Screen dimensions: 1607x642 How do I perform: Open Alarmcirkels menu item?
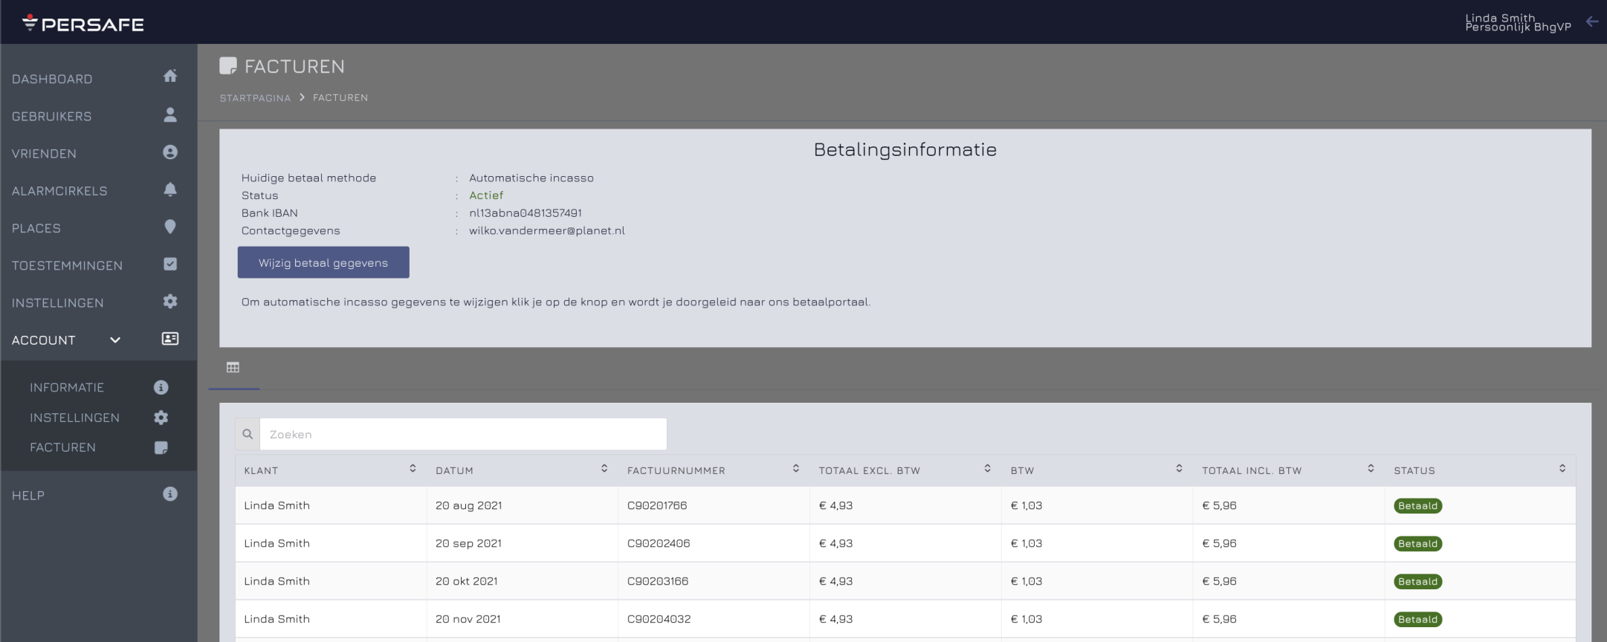click(x=59, y=191)
